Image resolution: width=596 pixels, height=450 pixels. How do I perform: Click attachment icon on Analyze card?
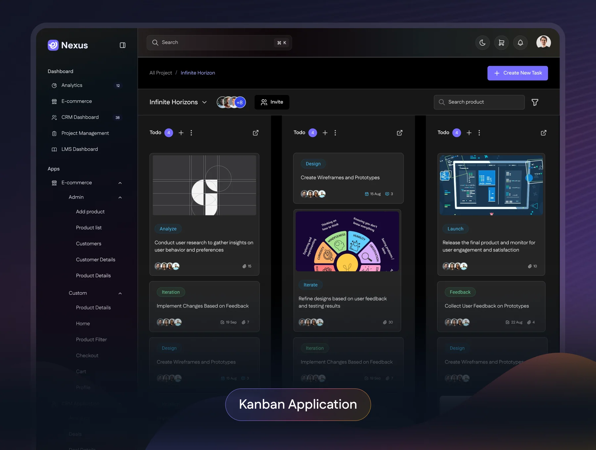click(x=244, y=266)
